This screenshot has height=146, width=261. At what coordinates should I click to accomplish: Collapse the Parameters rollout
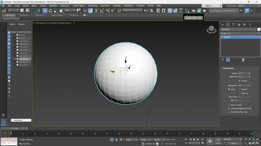pos(228,68)
